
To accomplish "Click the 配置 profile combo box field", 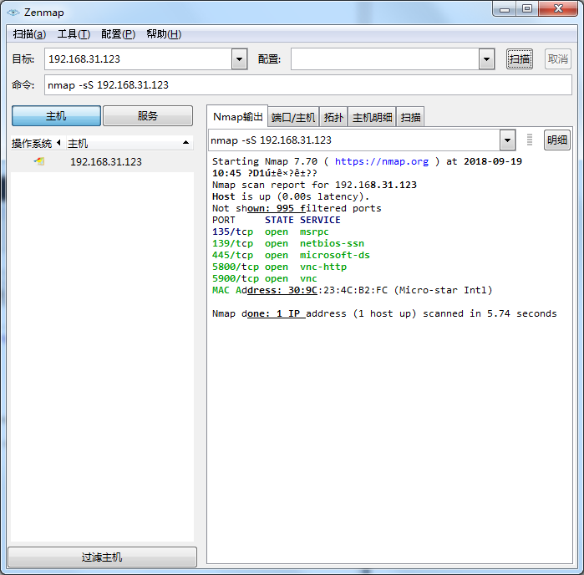I will pos(385,59).
